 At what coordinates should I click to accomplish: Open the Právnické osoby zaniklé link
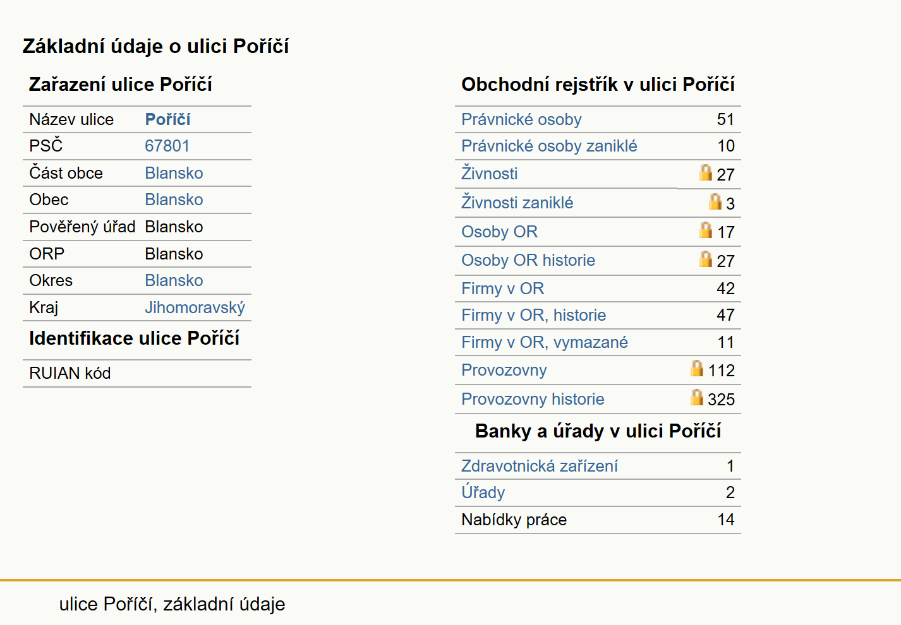tap(549, 146)
